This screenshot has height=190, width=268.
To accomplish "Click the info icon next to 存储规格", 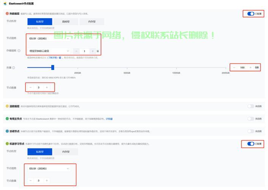I will tap(19, 51).
